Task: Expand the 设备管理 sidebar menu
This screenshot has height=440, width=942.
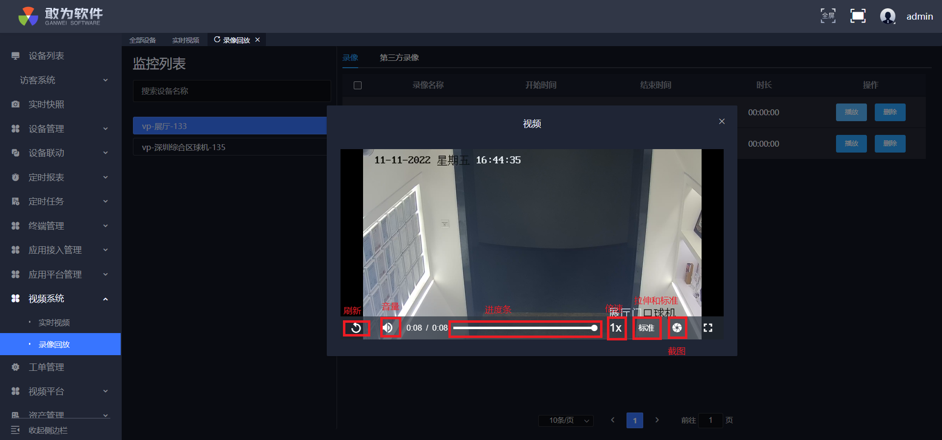Action: click(x=60, y=129)
